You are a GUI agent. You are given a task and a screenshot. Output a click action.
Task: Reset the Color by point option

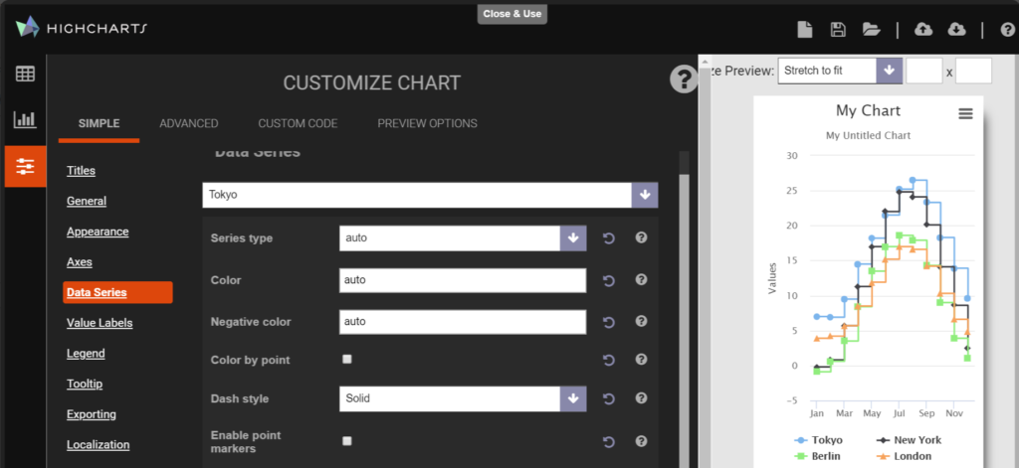tap(608, 361)
